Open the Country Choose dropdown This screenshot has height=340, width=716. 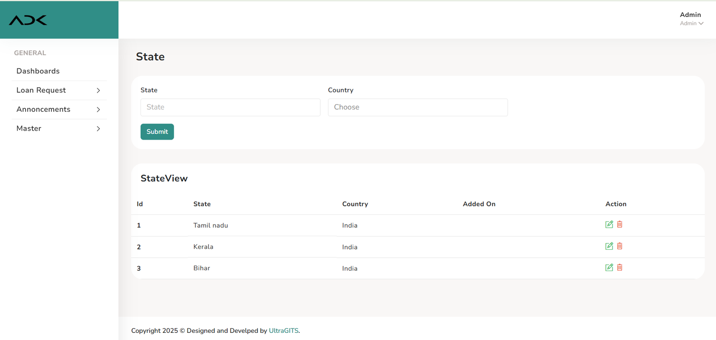[x=418, y=107]
